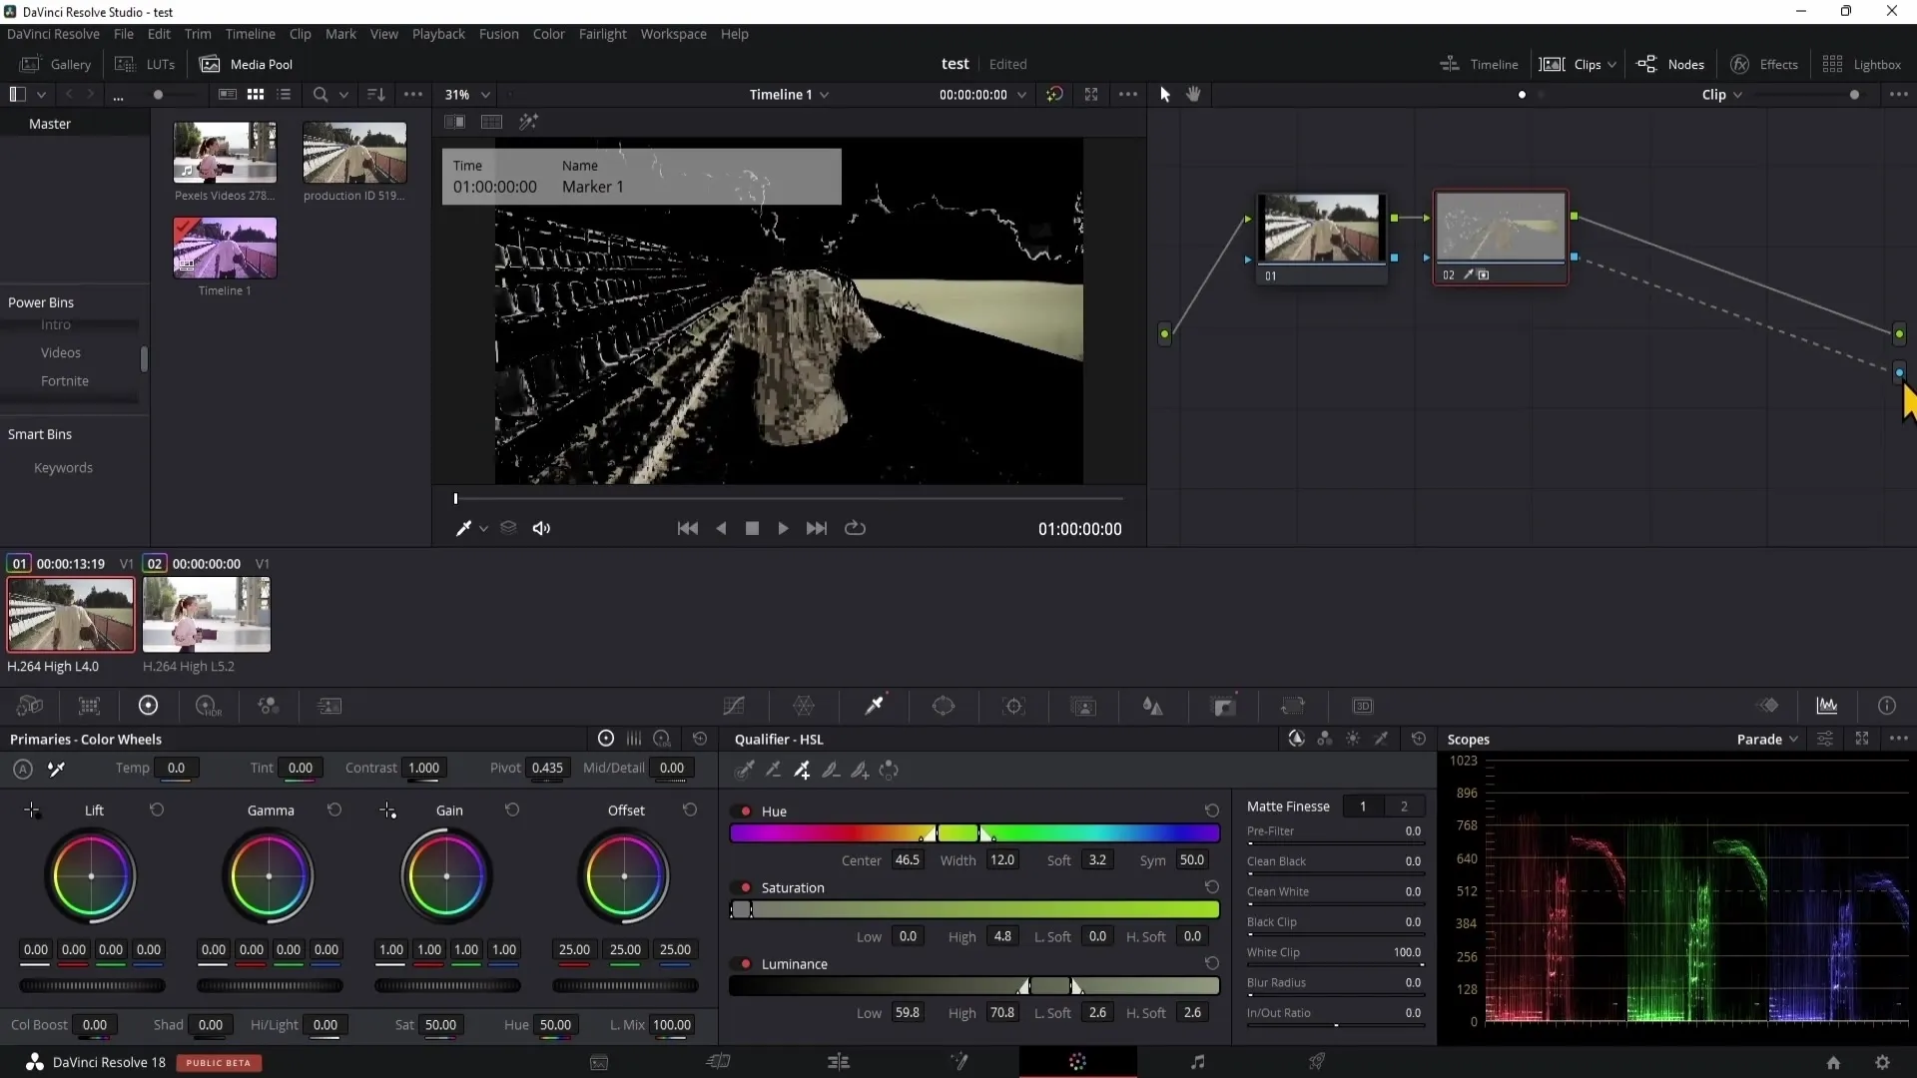Open the Playback menu
Image resolution: width=1917 pixels, height=1078 pixels.
coord(438,34)
